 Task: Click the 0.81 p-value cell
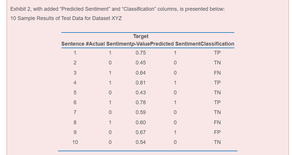(x=141, y=83)
